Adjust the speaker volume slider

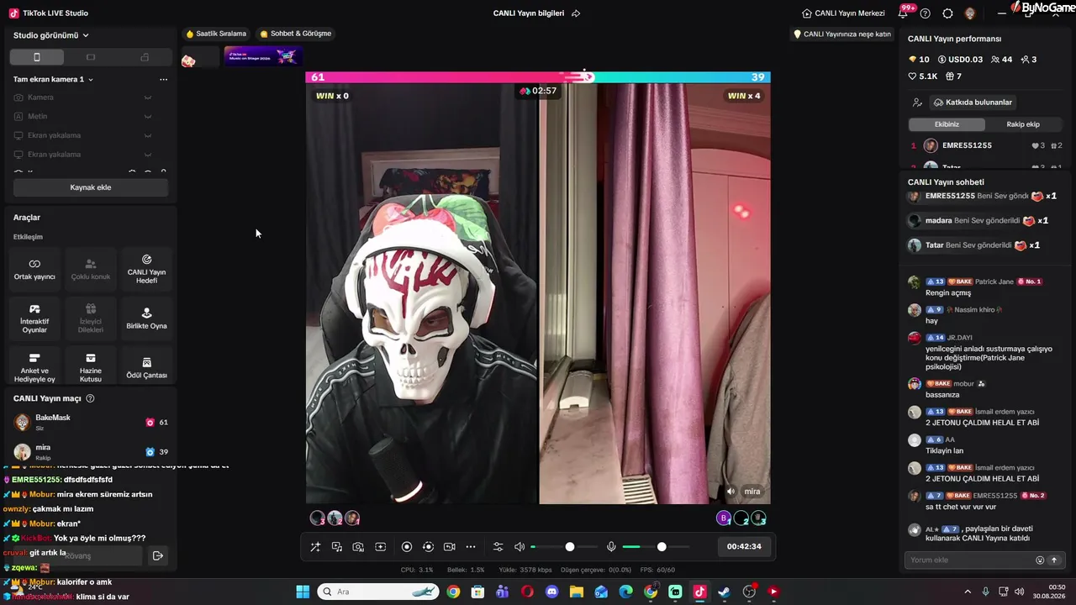564,547
